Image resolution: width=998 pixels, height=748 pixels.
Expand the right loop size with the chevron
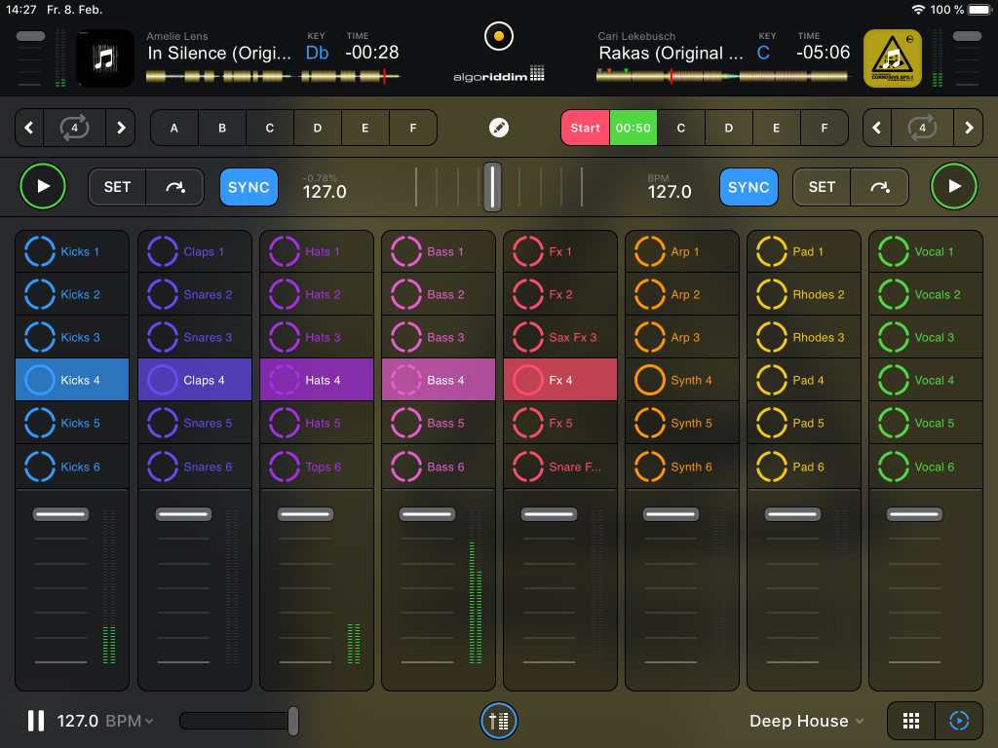click(x=968, y=128)
